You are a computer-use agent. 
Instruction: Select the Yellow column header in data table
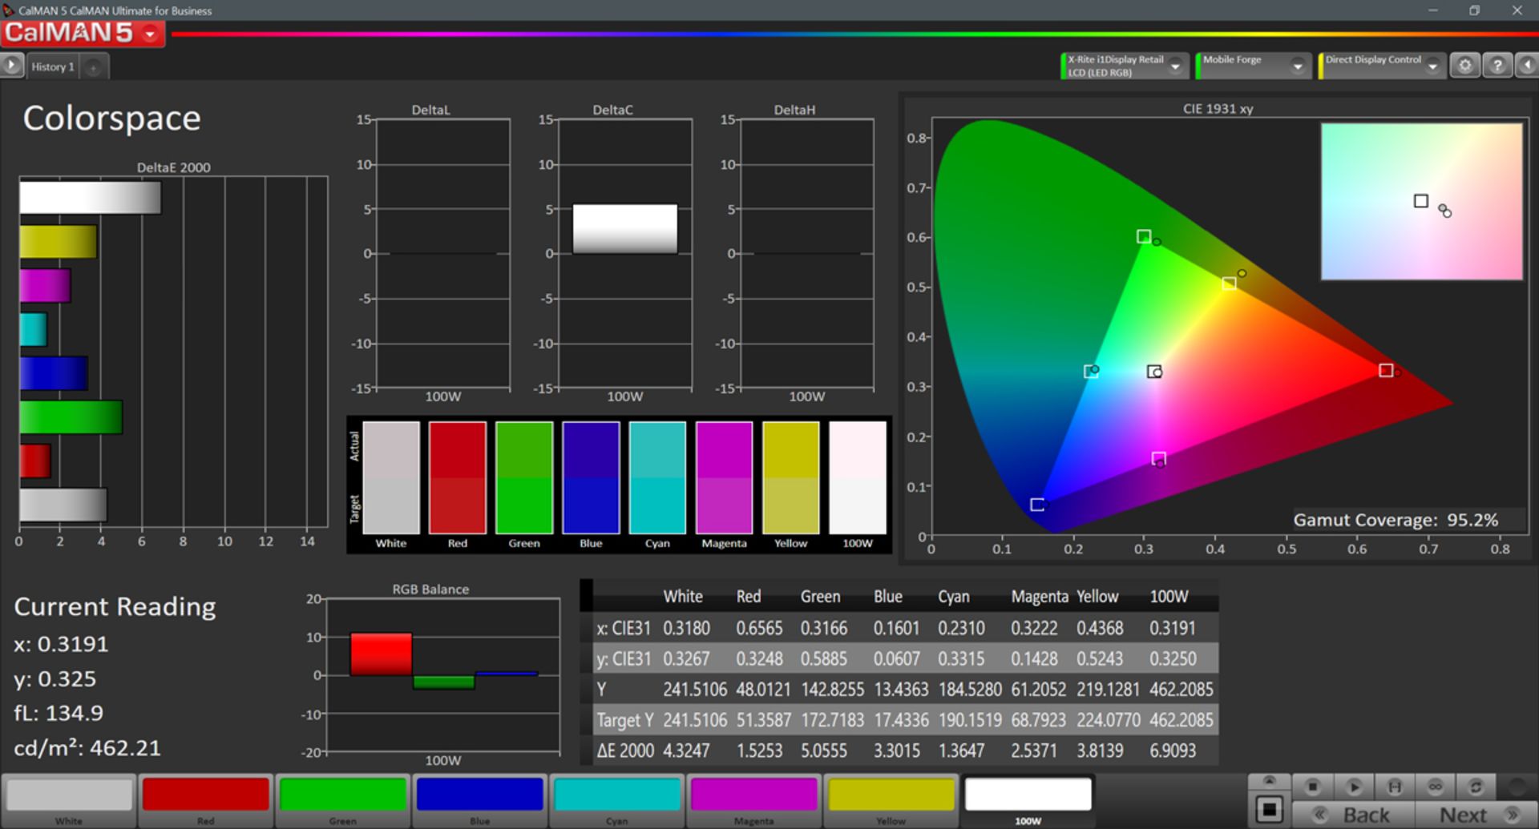(1097, 597)
